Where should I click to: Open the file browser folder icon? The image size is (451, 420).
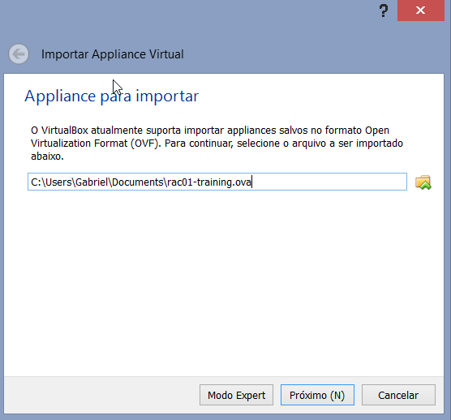(423, 182)
